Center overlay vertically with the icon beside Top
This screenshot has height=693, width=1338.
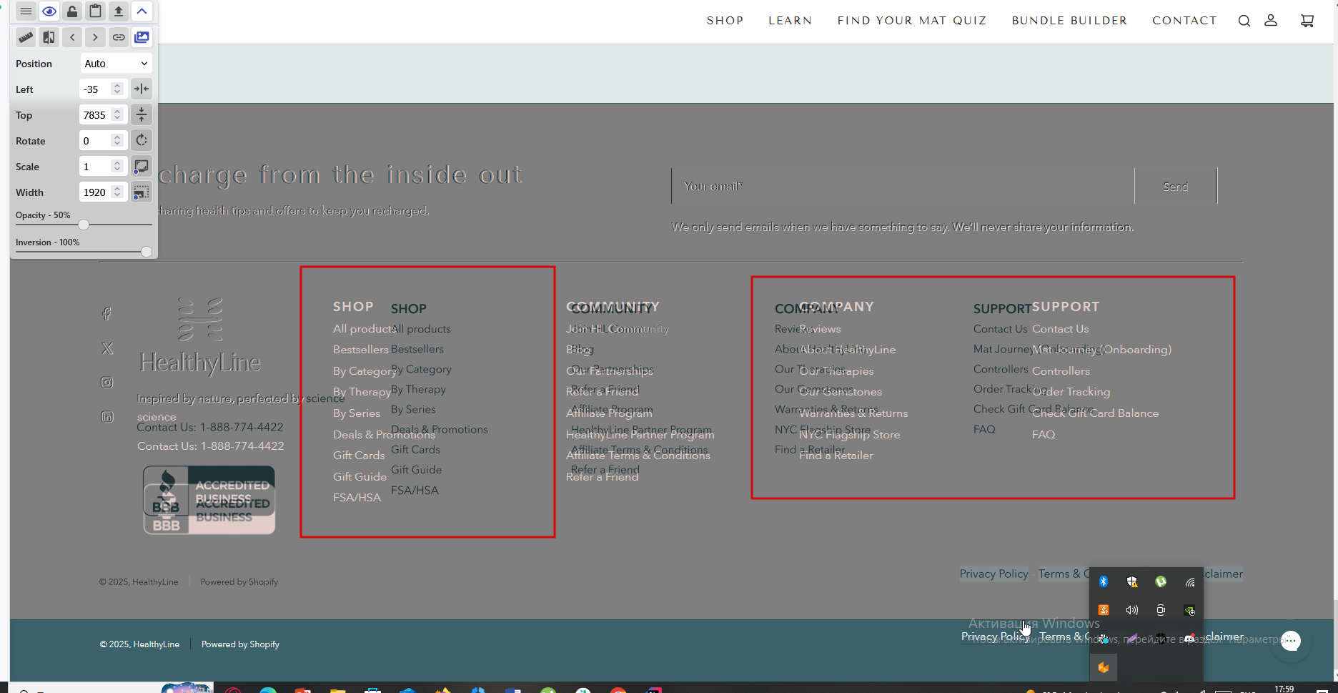coord(142,114)
